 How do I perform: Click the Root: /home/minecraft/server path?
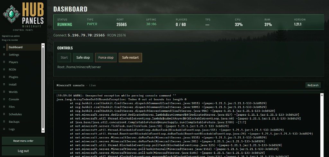pos(79,67)
